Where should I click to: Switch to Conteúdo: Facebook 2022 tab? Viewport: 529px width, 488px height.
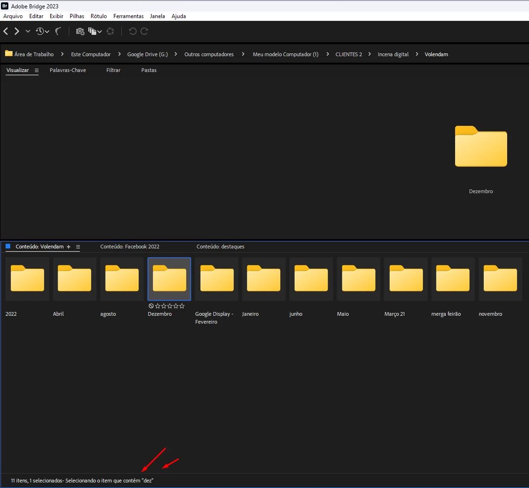[x=130, y=247]
